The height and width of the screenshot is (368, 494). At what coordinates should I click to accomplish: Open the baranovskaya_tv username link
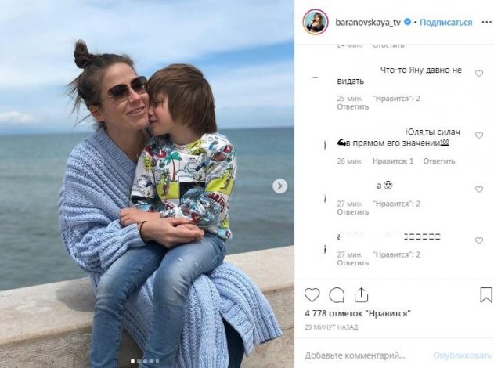pyautogui.click(x=368, y=23)
